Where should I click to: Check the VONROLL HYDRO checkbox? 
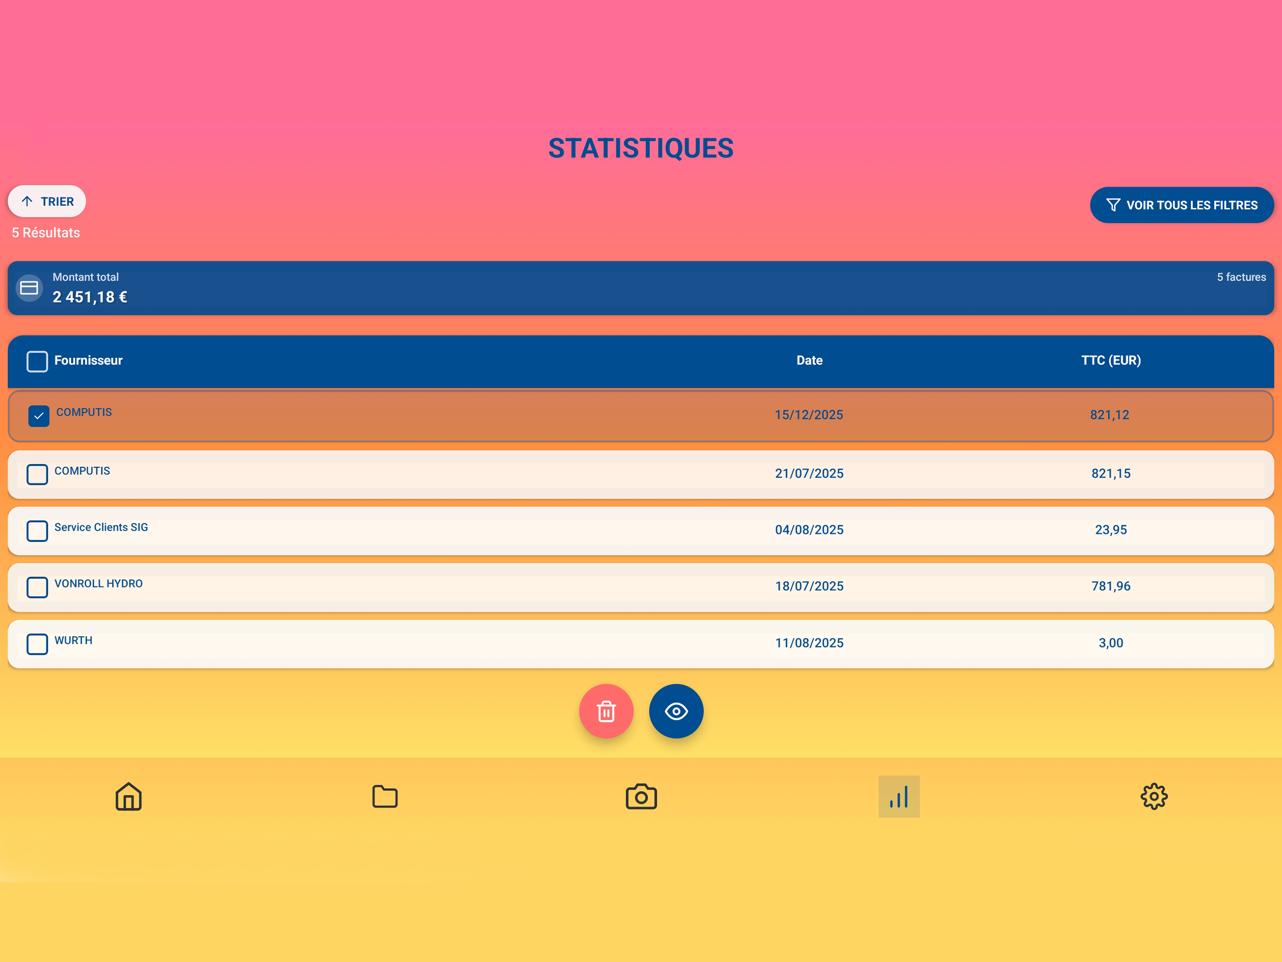(x=37, y=587)
